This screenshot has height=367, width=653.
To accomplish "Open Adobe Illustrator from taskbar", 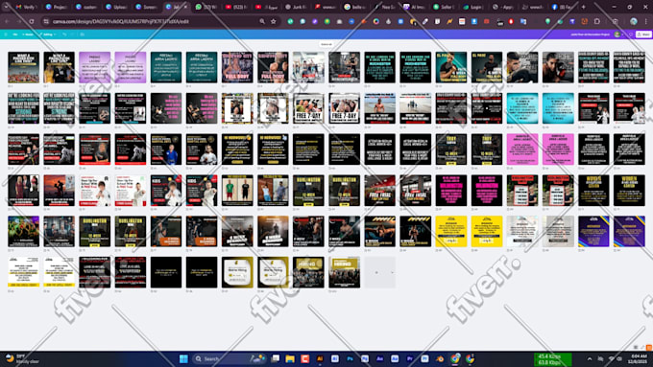I will [x=320, y=358].
